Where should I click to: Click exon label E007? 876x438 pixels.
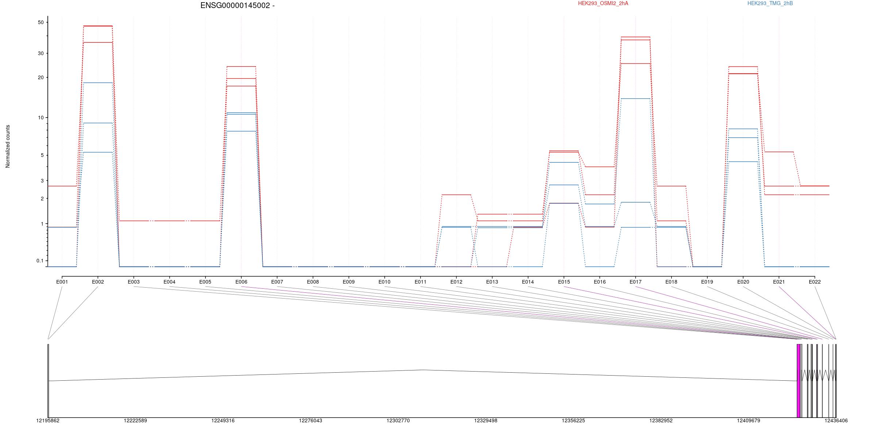tap(277, 282)
